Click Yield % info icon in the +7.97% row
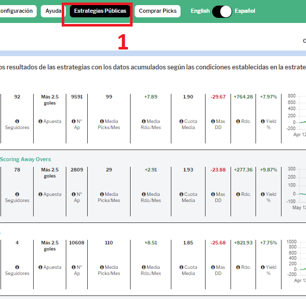The image size is (306, 299). (263, 121)
